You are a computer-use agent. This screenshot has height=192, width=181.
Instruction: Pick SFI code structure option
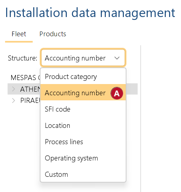pos(83,109)
